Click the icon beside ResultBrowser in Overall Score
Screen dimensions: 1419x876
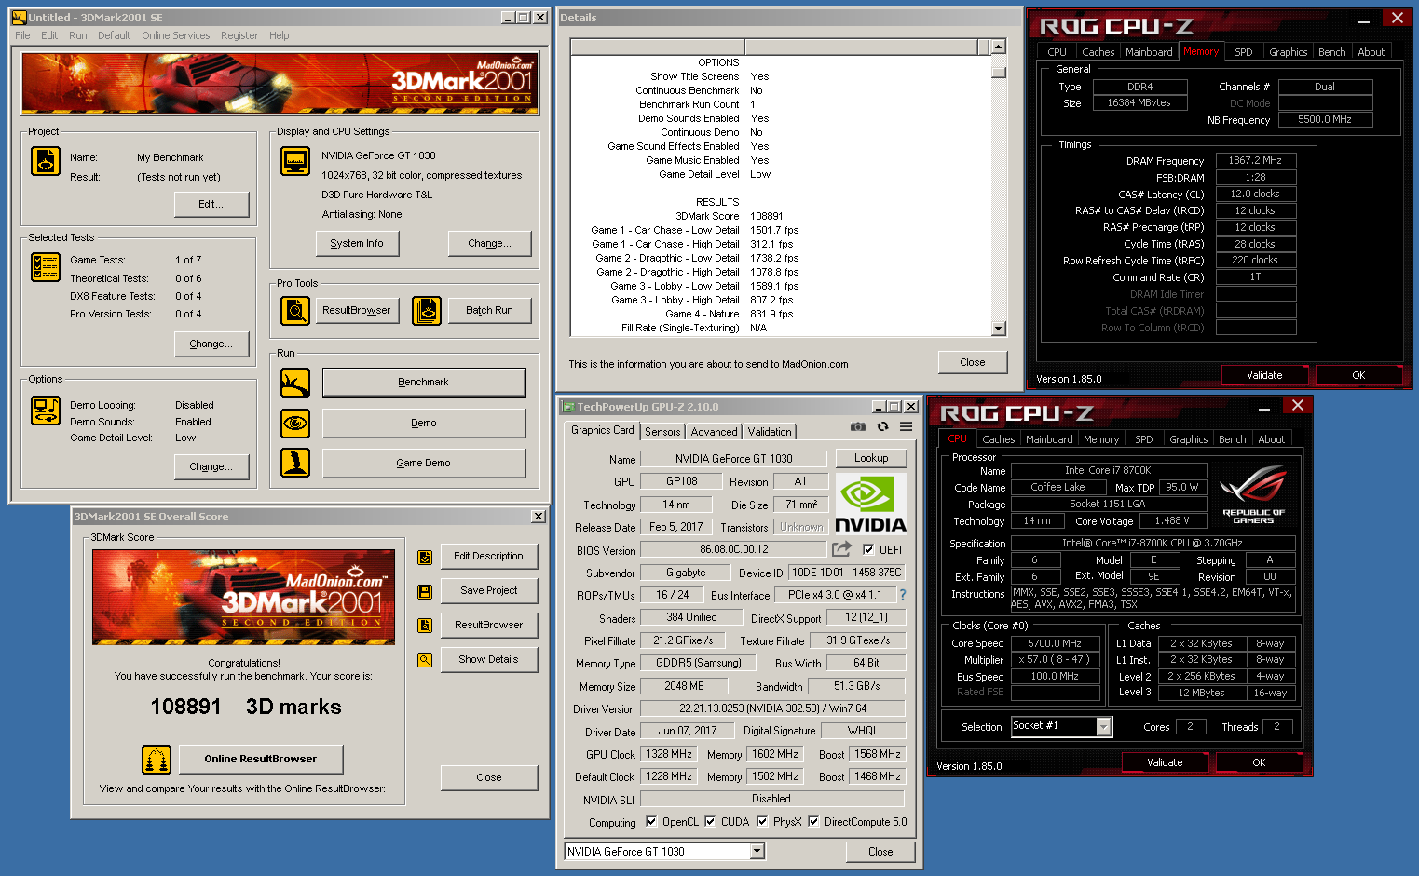[x=425, y=626]
